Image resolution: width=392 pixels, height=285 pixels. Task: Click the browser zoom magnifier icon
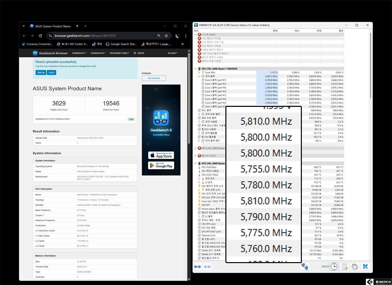click(x=159, y=36)
